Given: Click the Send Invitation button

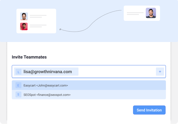Looking at the screenshot, I should pos(149,110).
